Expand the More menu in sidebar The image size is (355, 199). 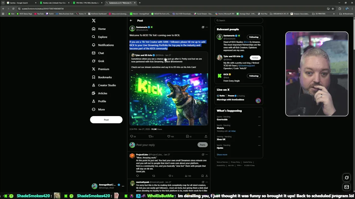coord(98,109)
